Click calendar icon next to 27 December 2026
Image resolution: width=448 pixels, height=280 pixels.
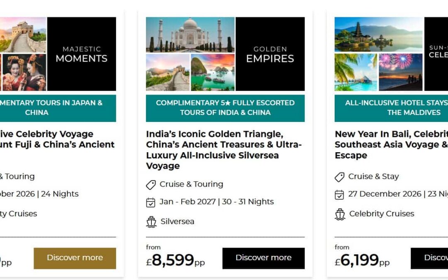coord(340,195)
